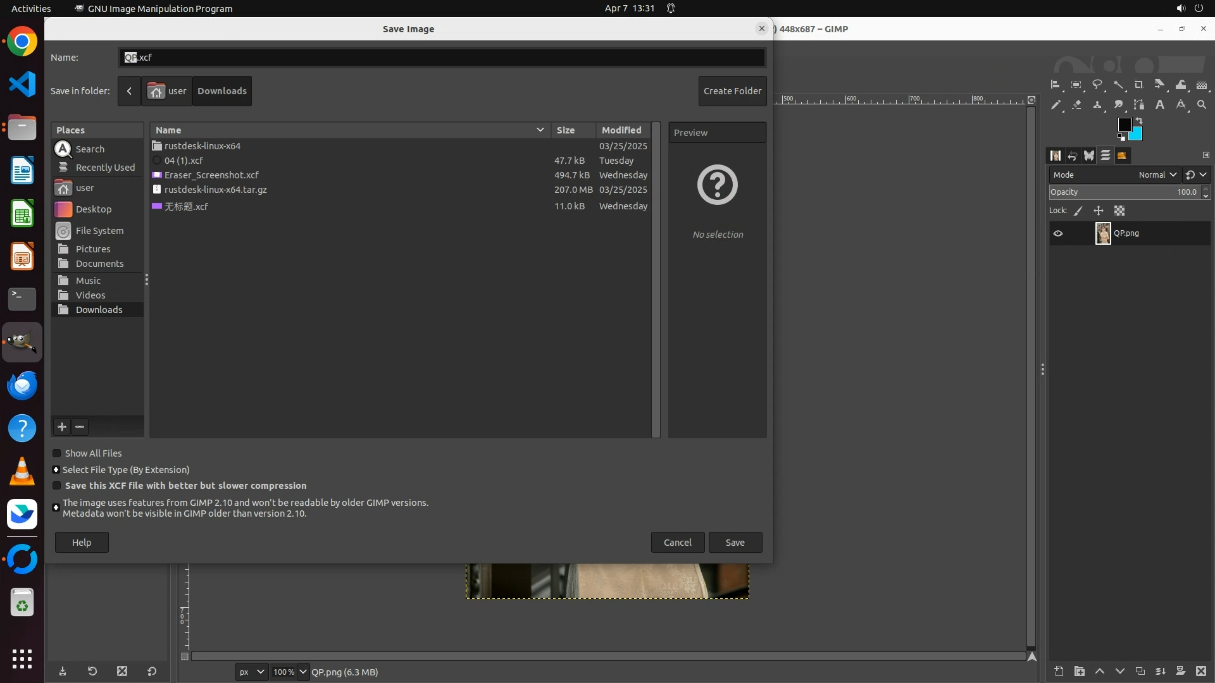Hide the QP.png layer using eye icon
The width and height of the screenshot is (1215, 683).
pyautogui.click(x=1058, y=233)
